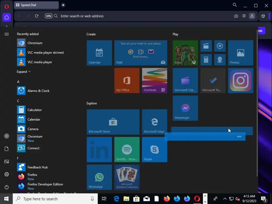Open Opera extensions cube icon
Image resolution: width=272 pixels, height=204 pixels.
pos(263,16)
